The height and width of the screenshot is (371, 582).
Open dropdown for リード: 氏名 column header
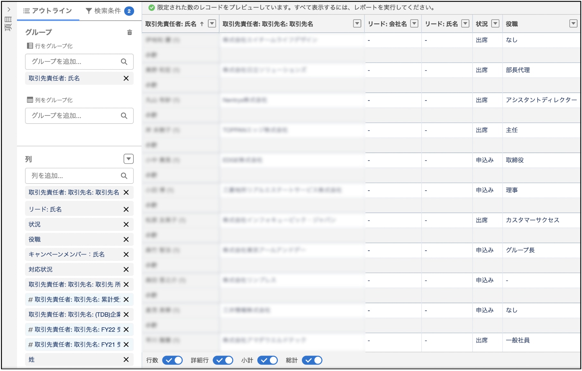point(465,23)
